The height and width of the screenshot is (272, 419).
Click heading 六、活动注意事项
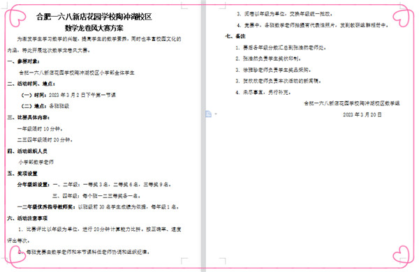[27, 218]
